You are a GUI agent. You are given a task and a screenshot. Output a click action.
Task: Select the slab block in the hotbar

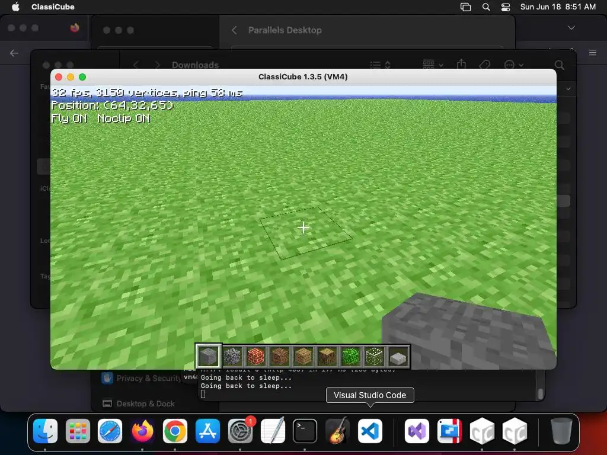coord(398,356)
